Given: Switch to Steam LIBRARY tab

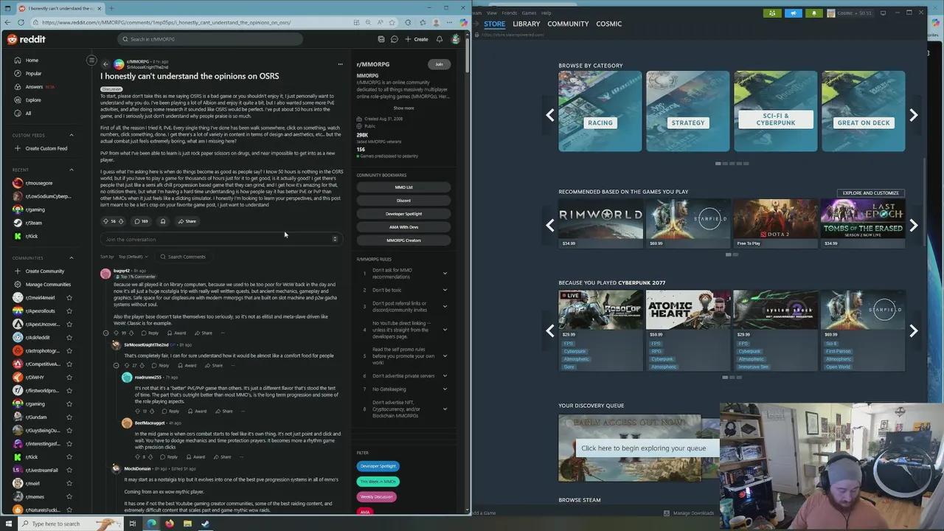Looking at the screenshot, I should (527, 24).
